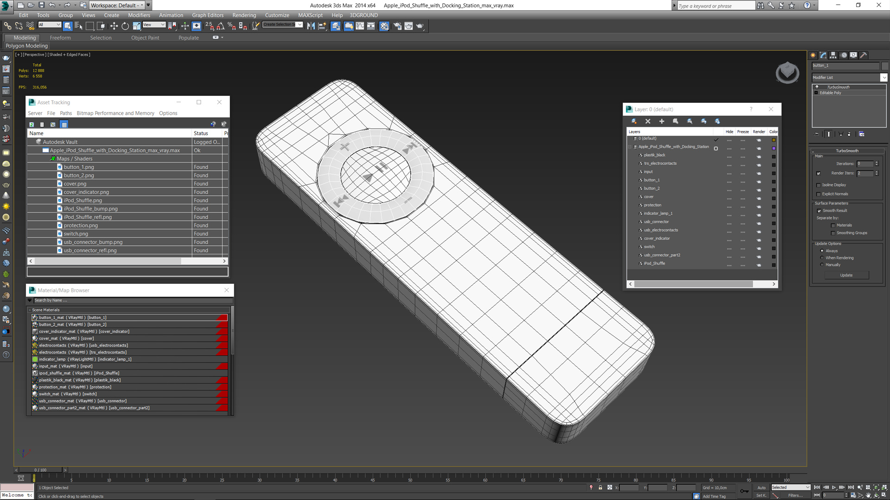Image resolution: width=890 pixels, height=500 pixels.
Task: Check Separate by Materials checkbox
Action: point(833,225)
